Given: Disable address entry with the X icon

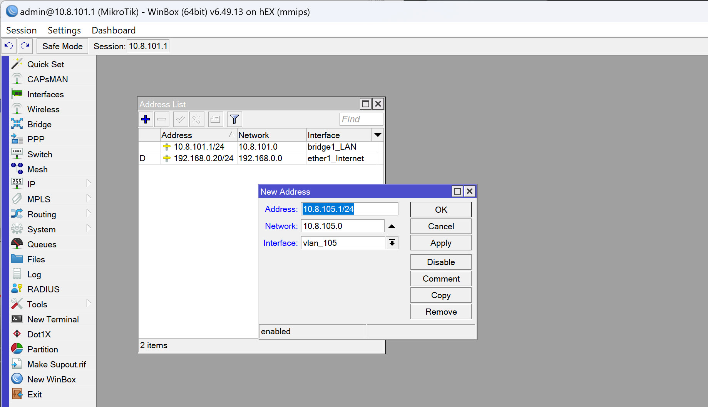Looking at the screenshot, I should (197, 119).
